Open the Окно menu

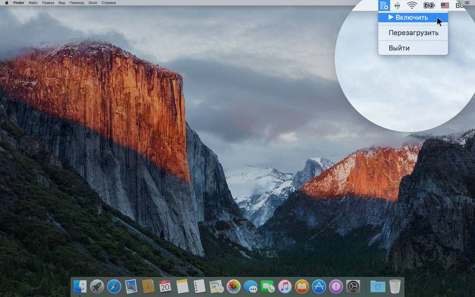click(93, 3)
